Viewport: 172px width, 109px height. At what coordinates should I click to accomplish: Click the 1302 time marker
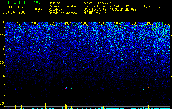click(35, 23)
